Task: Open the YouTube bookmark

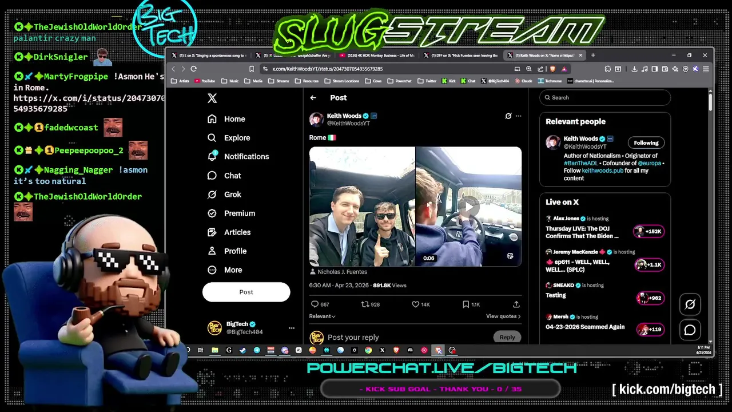Action: (204, 81)
